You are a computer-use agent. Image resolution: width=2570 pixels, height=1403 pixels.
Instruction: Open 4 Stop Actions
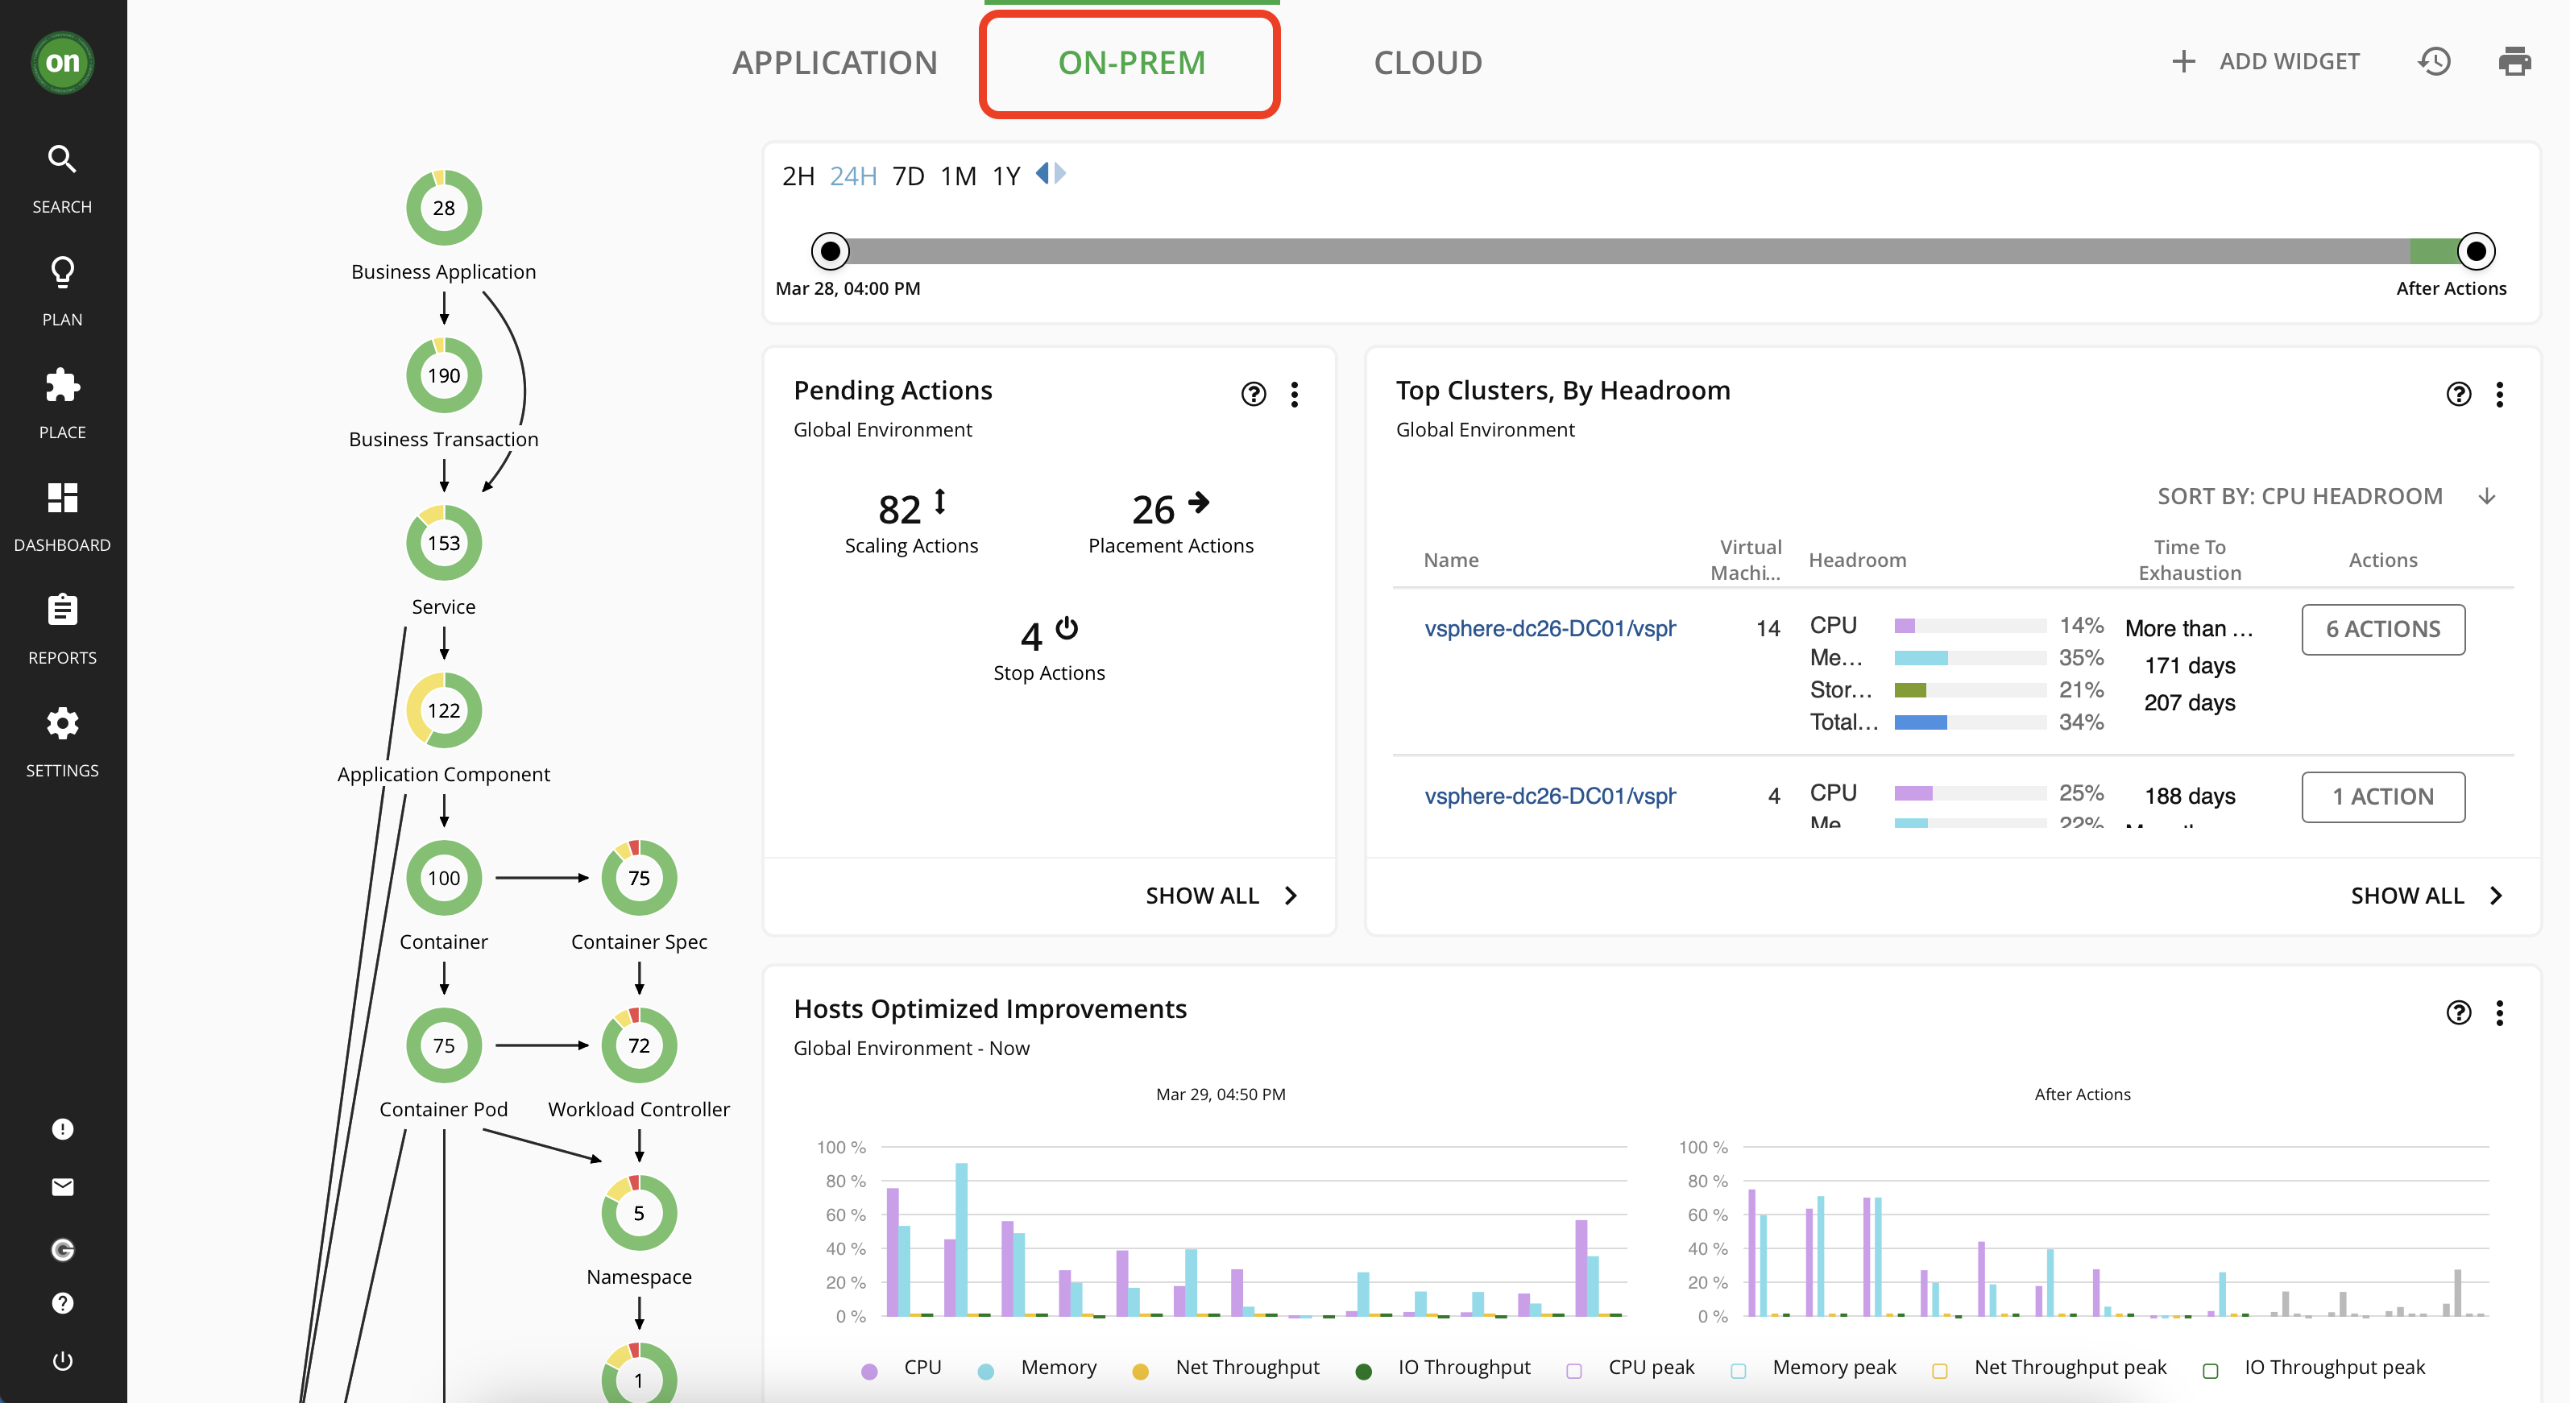pos(1049,649)
